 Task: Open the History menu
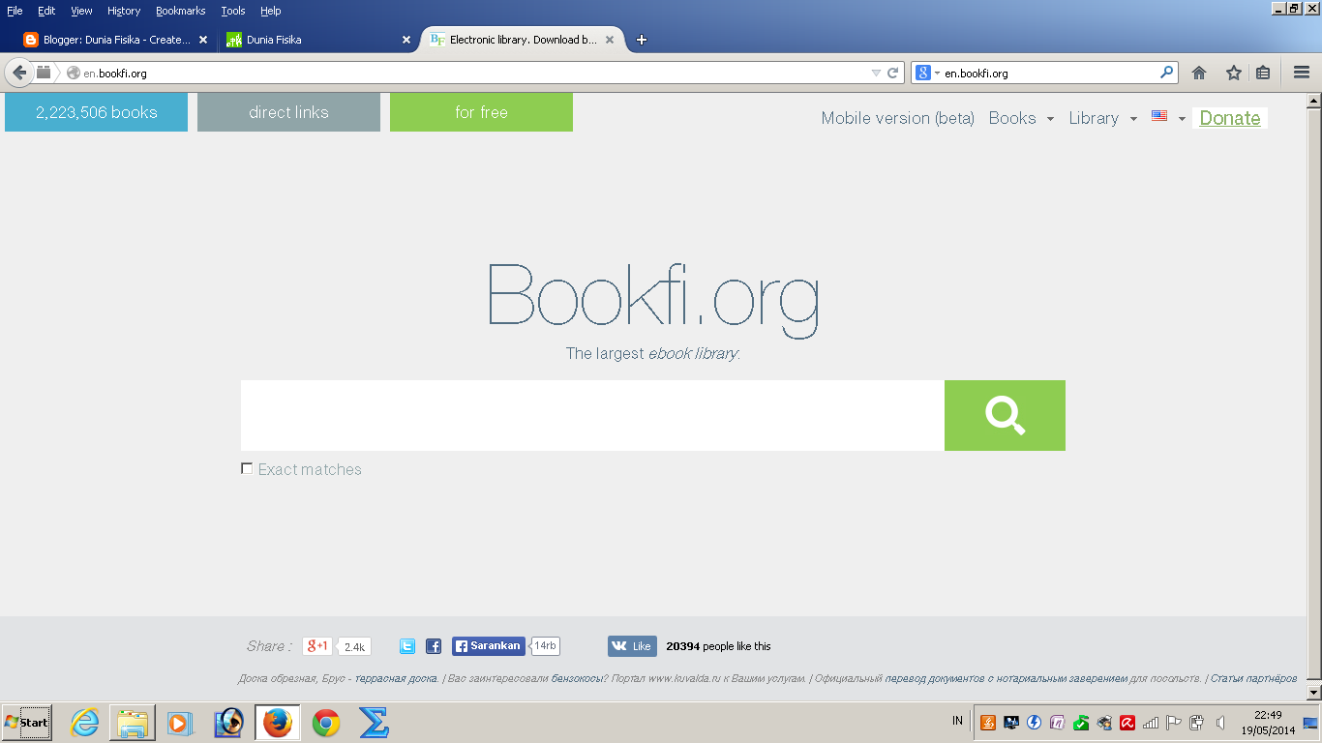coord(124,11)
